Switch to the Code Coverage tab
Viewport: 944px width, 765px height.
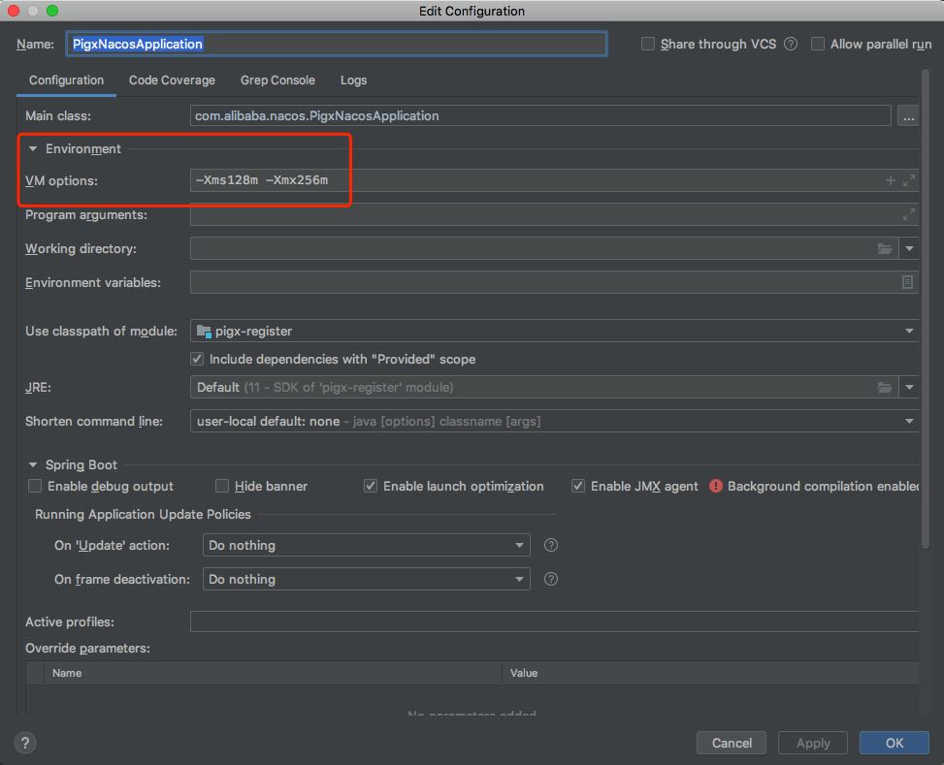pos(172,80)
